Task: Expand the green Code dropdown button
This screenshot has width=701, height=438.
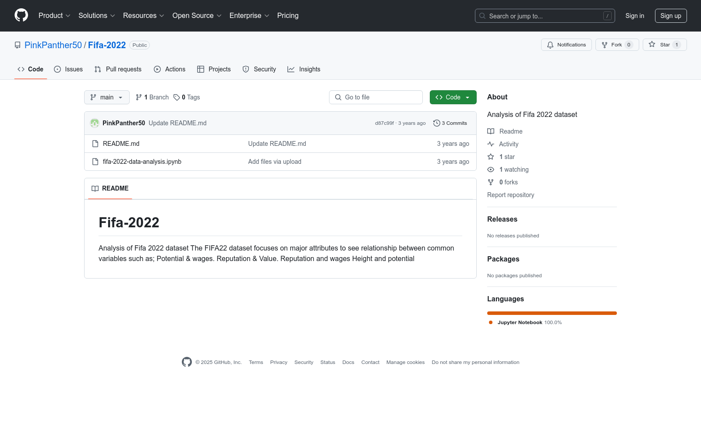Action: pyautogui.click(x=453, y=97)
